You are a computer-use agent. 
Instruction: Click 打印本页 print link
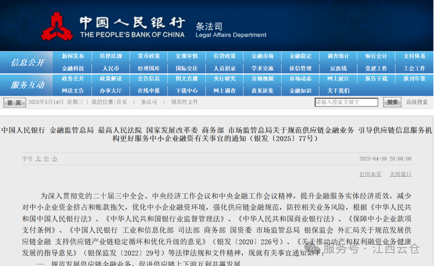370,174
